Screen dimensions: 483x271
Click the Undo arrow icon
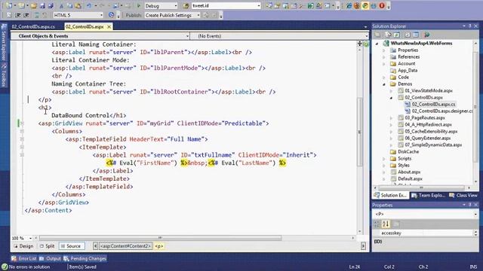pos(89,5)
